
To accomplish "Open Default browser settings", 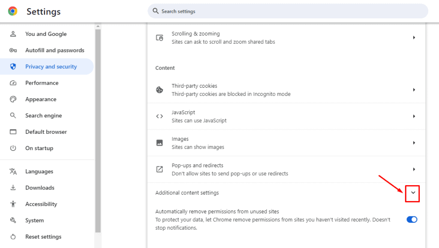I will pos(47,132).
